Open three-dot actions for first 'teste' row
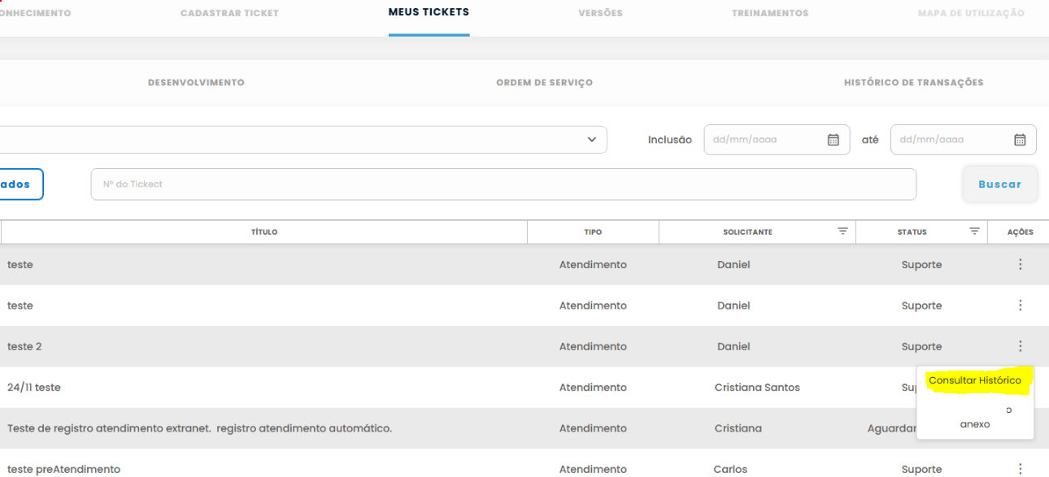This screenshot has height=477, width=1049. 1020,265
